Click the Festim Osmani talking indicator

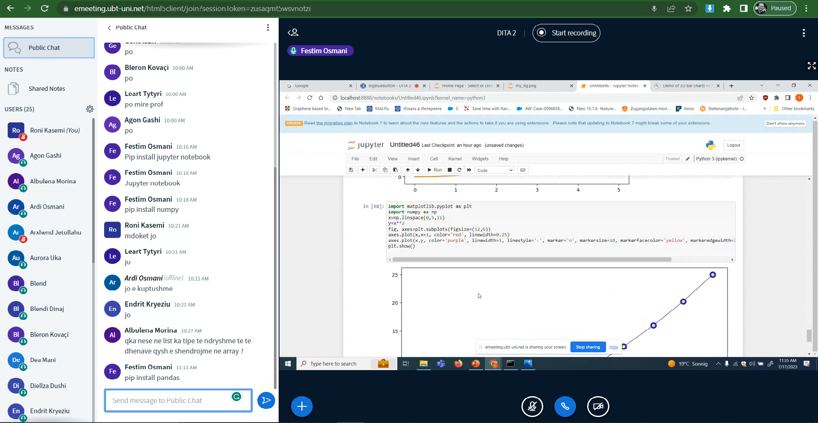320,51
